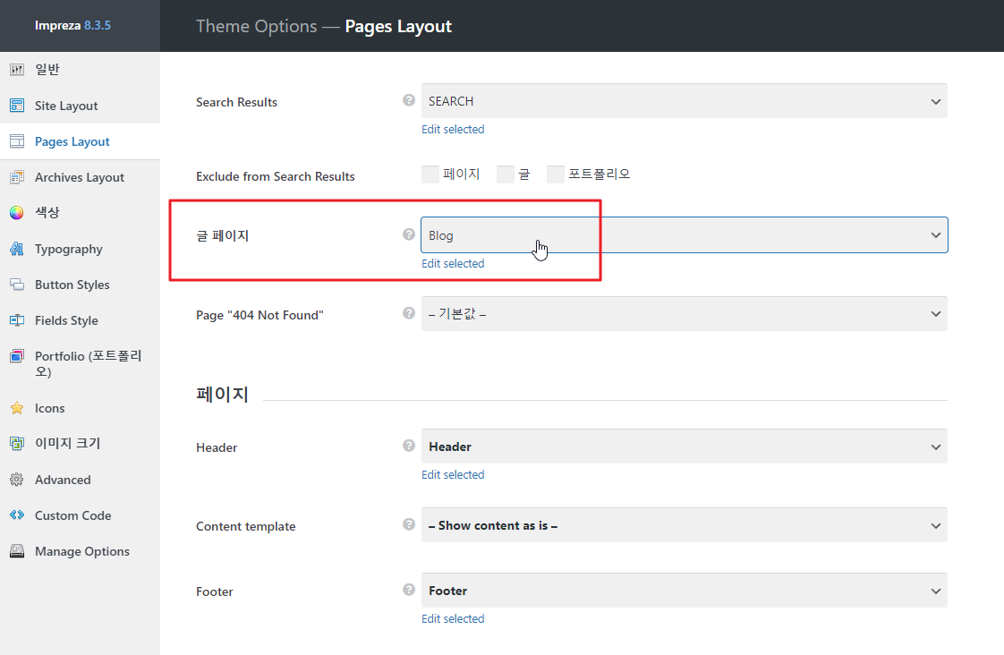Click help icon next to Footer
This screenshot has width=1004, height=655.
pos(409,590)
